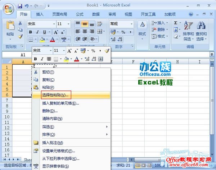Click mini toolbar Center alignment icon
This screenshot has width=216, height=170.
pyautogui.click(x=49, y=59)
